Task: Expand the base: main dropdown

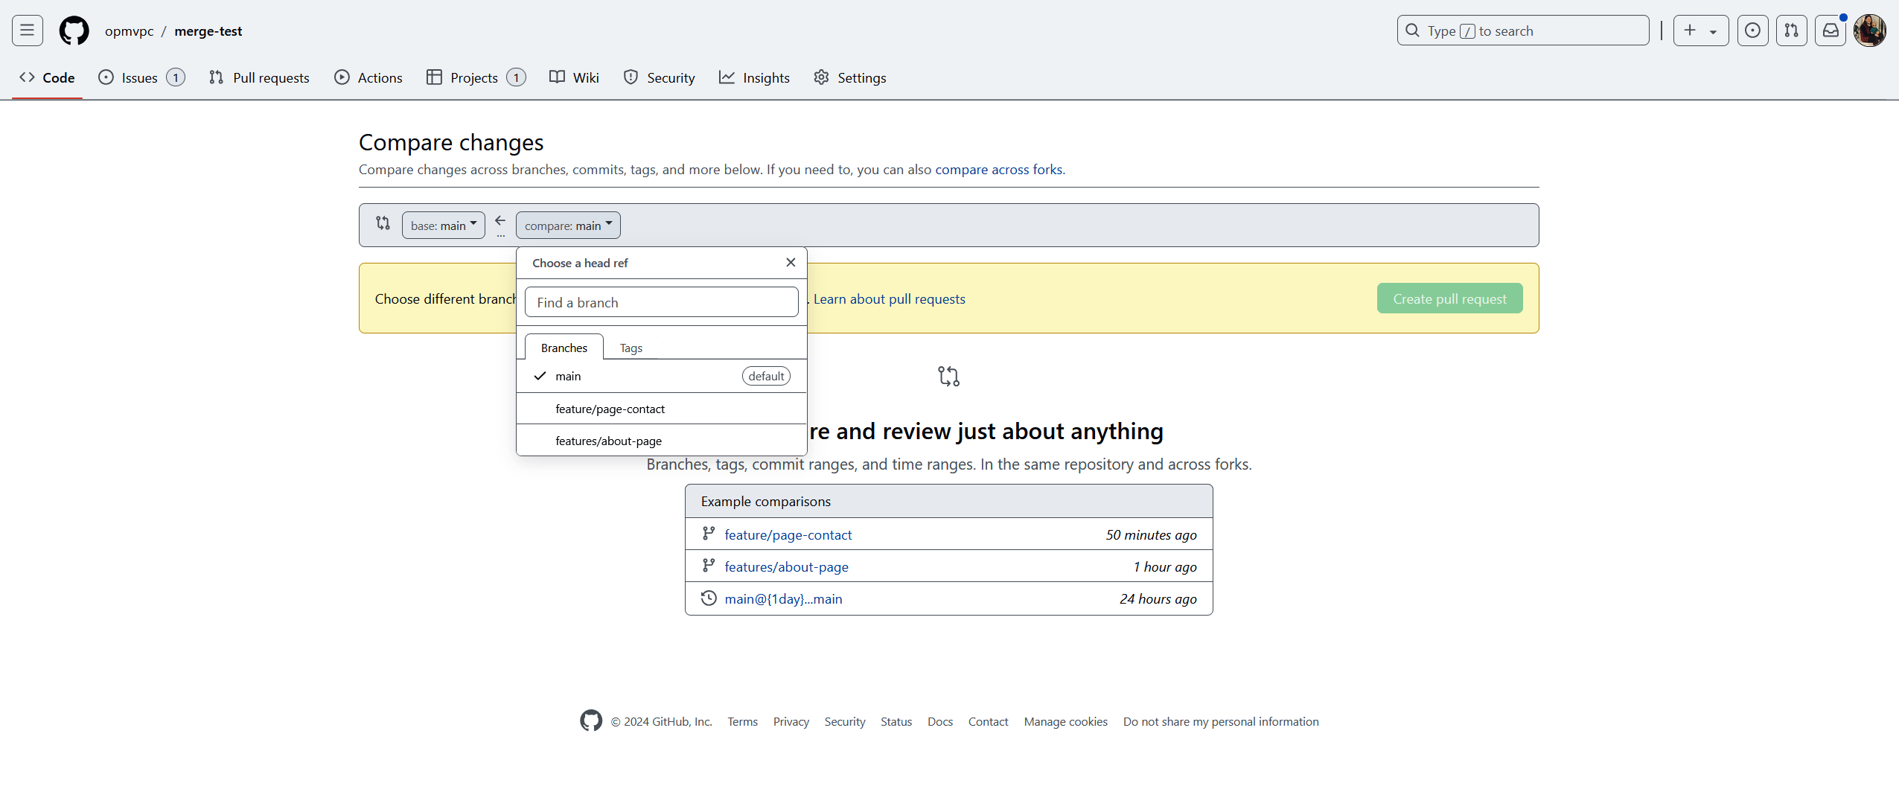Action: coord(444,225)
